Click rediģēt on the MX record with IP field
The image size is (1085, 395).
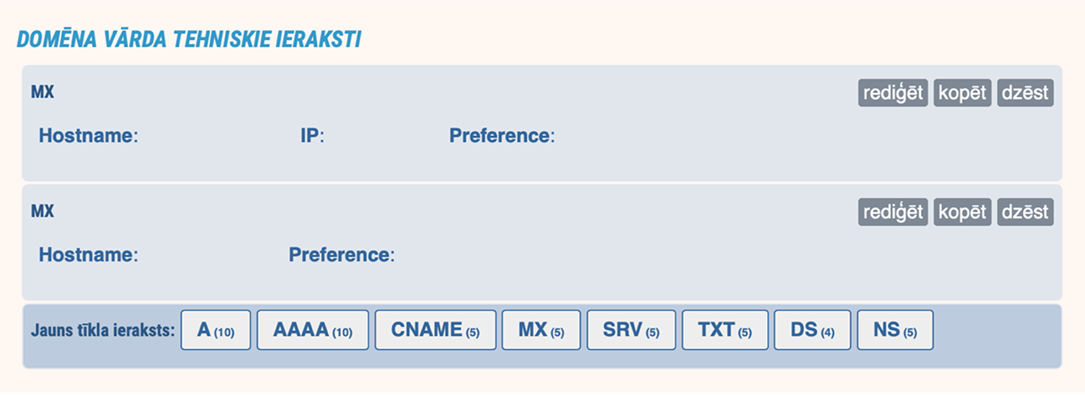click(x=893, y=93)
